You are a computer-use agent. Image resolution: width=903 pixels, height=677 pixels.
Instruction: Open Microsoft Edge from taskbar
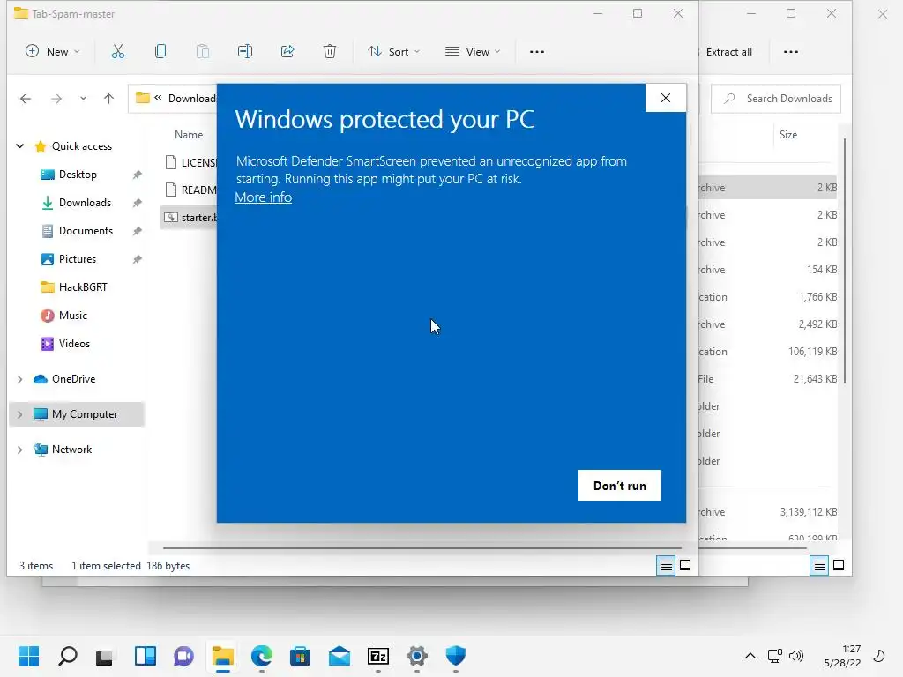coord(261,656)
